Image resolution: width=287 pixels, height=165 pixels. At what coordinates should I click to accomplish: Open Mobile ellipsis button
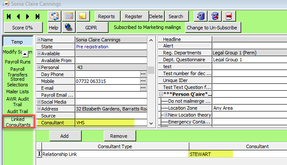tap(143, 81)
